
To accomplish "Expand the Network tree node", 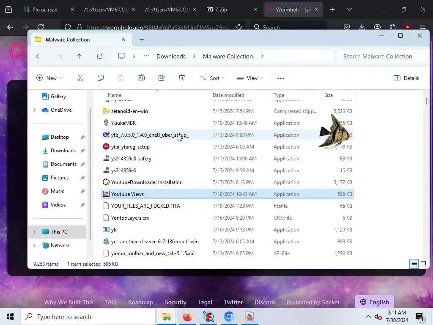I will pos(35,245).
